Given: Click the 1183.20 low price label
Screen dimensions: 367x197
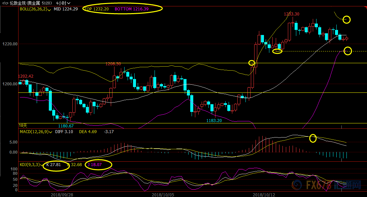Looking at the screenshot, I should (214, 120).
